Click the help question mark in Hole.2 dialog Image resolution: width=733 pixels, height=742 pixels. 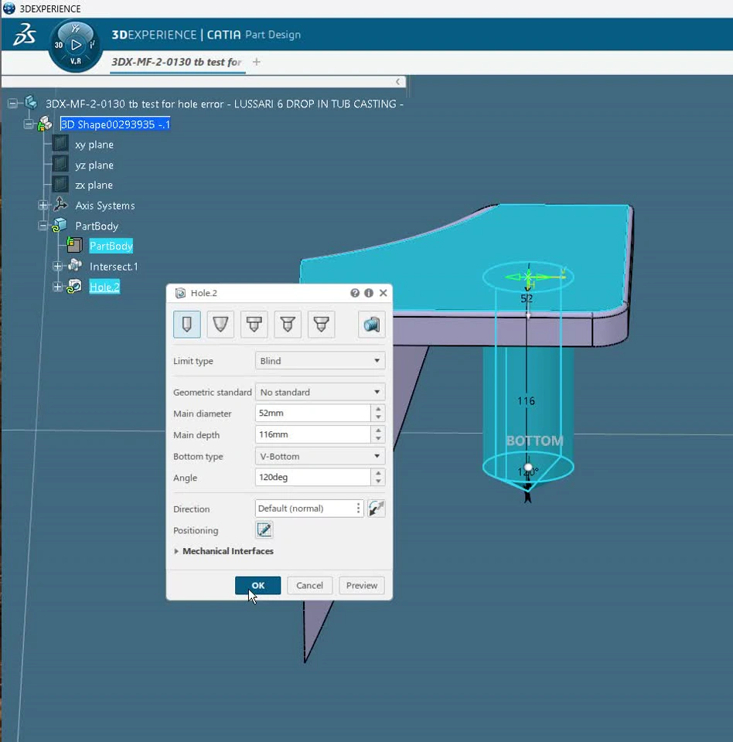pos(355,293)
